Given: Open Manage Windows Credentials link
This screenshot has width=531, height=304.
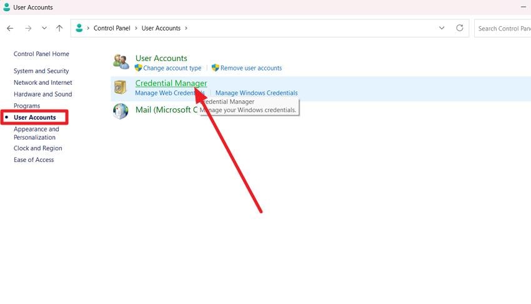Looking at the screenshot, I should [x=256, y=93].
